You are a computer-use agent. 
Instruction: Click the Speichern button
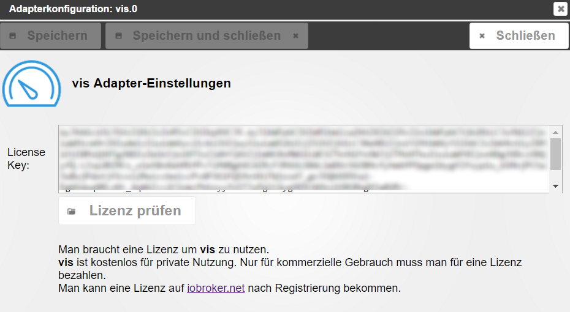(50, 35)
